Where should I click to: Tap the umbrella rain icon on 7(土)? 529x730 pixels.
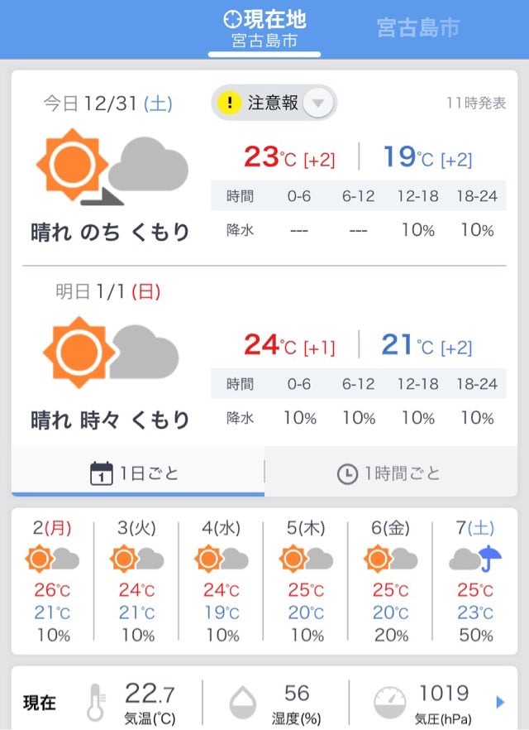pos(492,558)
